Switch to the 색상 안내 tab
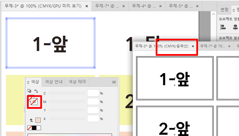239x136 pixels. [x=54, y=82]
